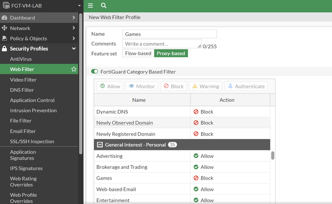This screenshot has height=204, width=332.
Task: Click the hamburger menu icon in top bar
Action: [x=91, y=6]
